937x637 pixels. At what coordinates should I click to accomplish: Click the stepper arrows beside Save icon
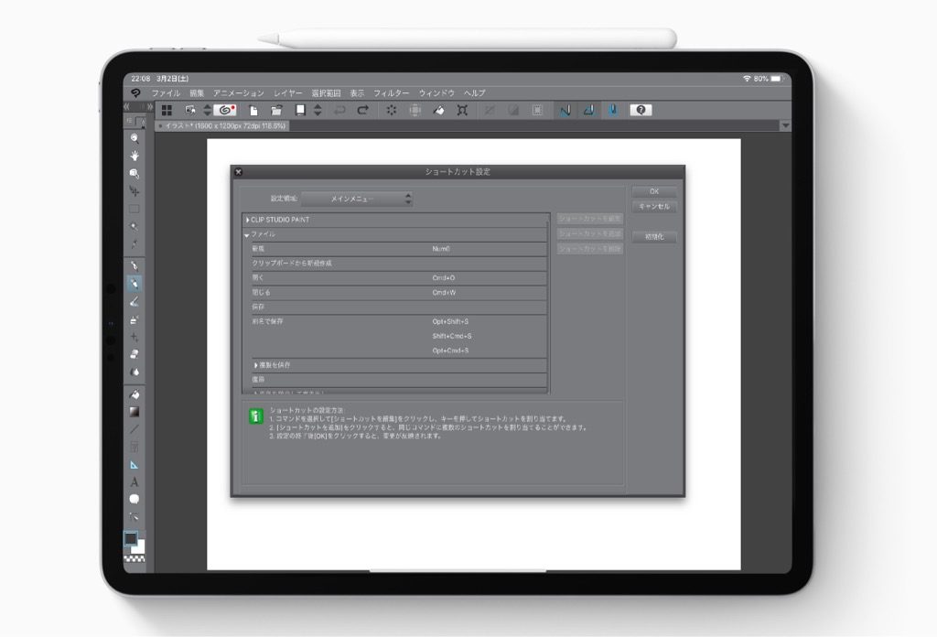pos(318,111)
